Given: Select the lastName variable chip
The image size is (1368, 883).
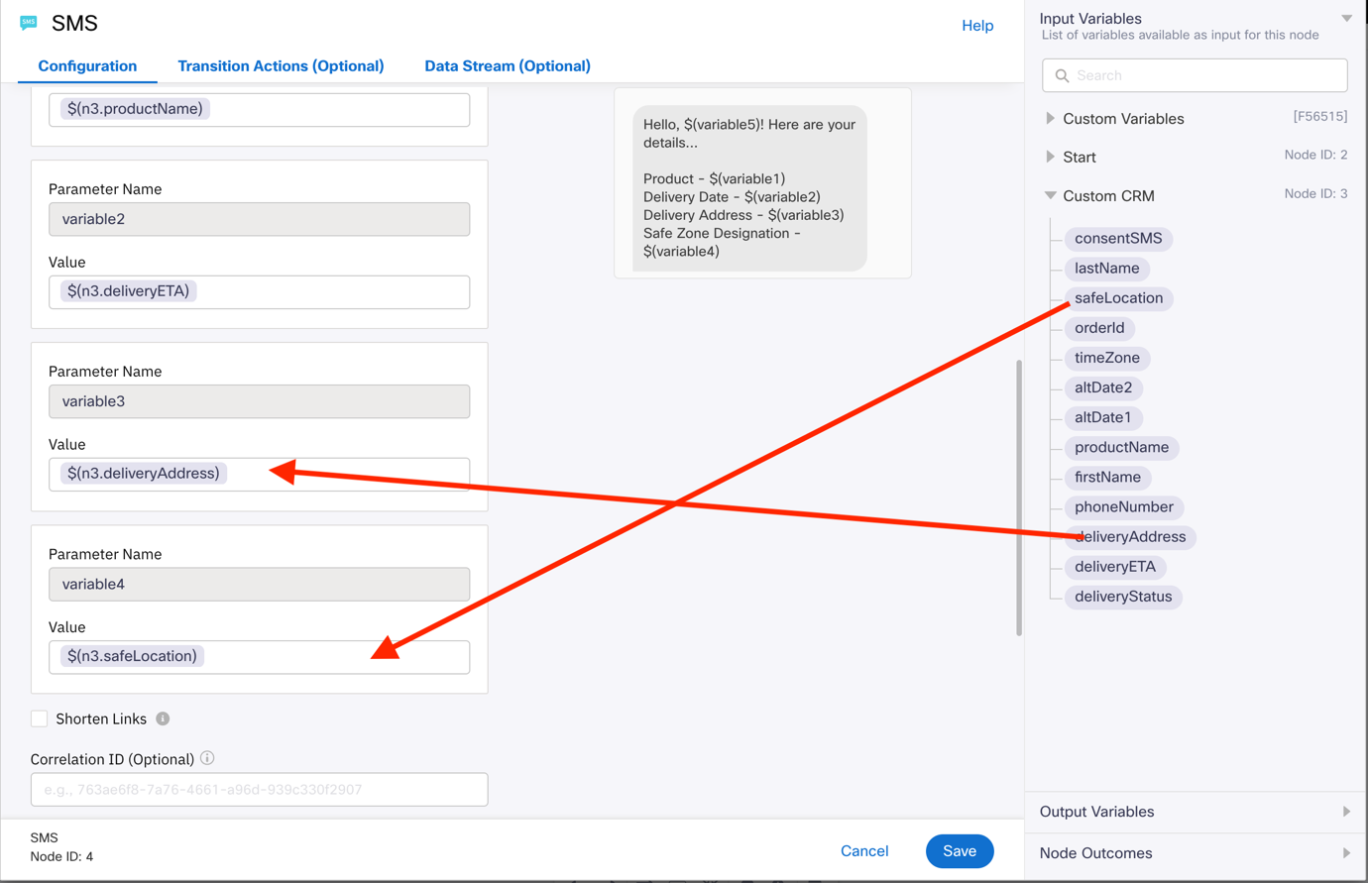Looking at the screenshot, I should 1106,269.
